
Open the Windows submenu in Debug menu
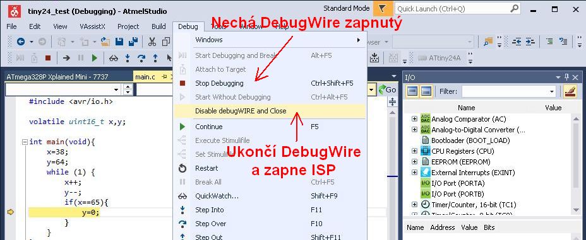269,40
